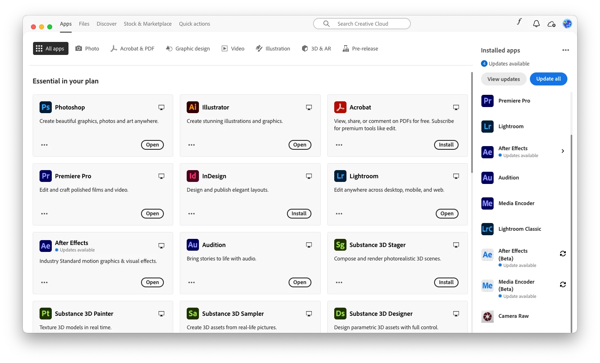600x363 pixels.
Task: Click the Search Creative Cloud field
Action: coord(362,24)
